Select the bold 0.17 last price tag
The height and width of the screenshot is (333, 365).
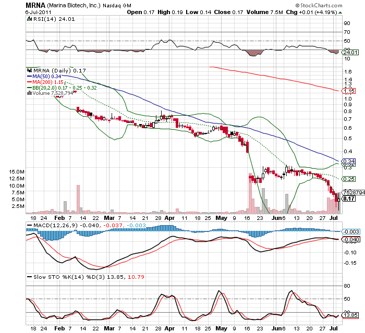click(348, 199)
